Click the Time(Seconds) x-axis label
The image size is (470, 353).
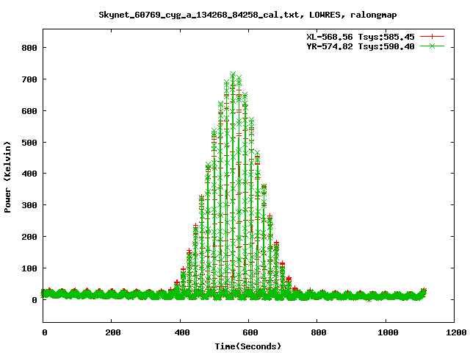248,346
